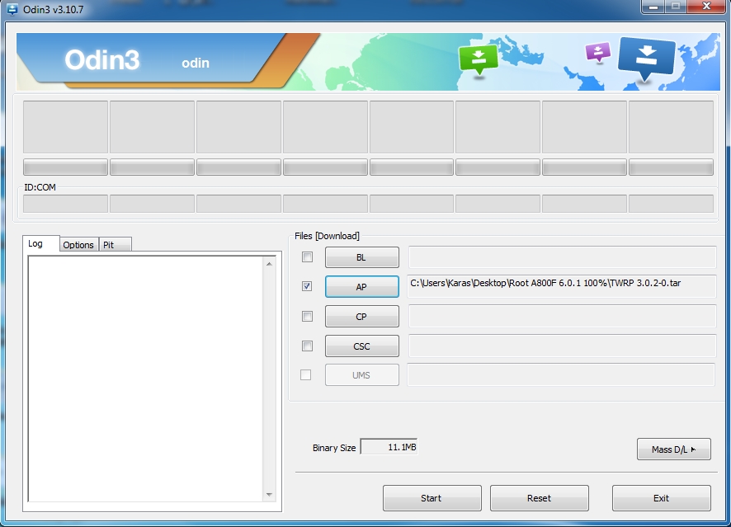Click the empty CP file path field
731x527 pixels.
coord(562,317)
